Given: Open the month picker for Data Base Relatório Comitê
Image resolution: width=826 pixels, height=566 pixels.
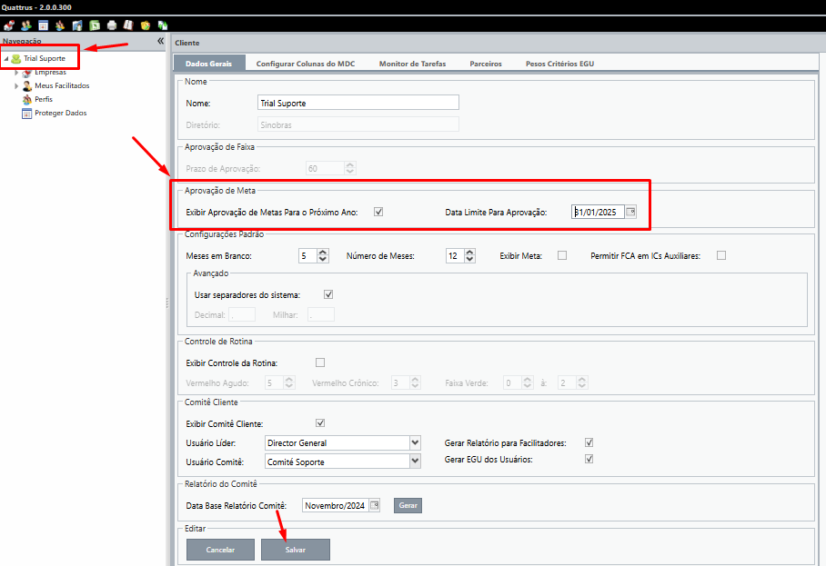Looking at the screenshot, I should point(375,505).
